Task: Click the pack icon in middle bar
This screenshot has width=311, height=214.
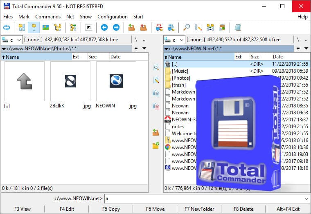Action: 156,132
